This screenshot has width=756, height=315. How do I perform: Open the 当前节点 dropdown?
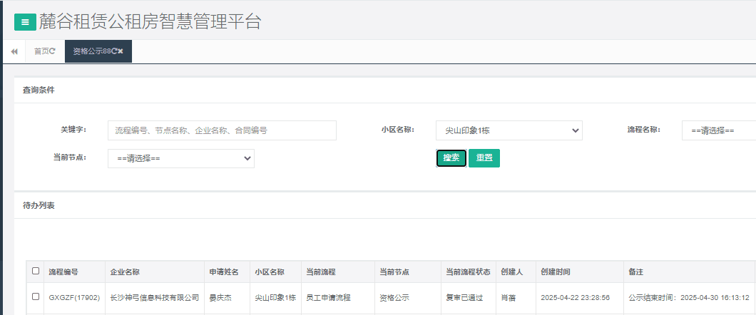click(181, 158)
